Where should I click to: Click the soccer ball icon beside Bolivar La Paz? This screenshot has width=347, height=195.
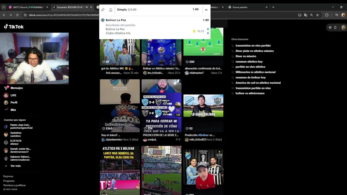[103, 20]
